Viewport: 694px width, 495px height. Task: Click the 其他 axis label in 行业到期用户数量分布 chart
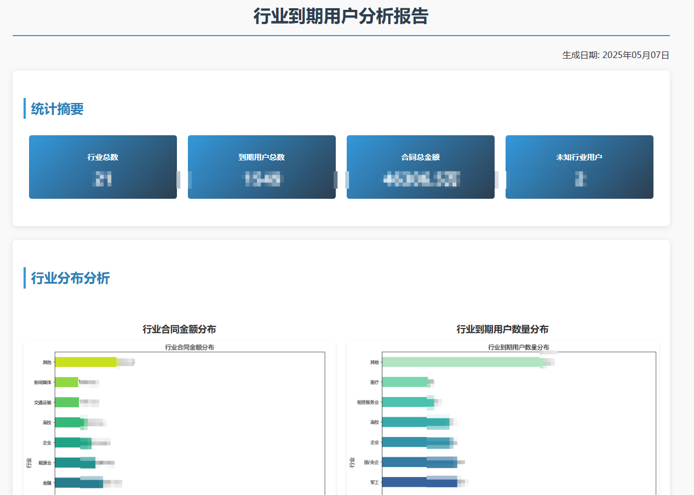pos(374,362)
